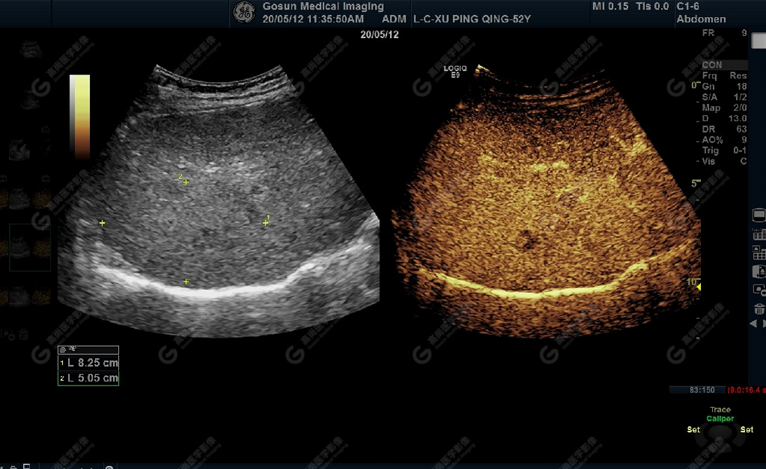Click caliper marker 2 on the B-mode image
The height and width of the screenshot is (469, 766).
tap(185, 181)
